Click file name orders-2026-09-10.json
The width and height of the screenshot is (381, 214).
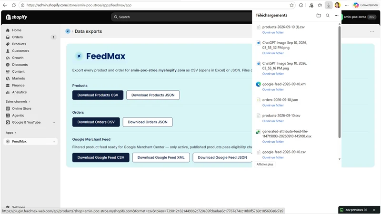[x=280, y=100]
